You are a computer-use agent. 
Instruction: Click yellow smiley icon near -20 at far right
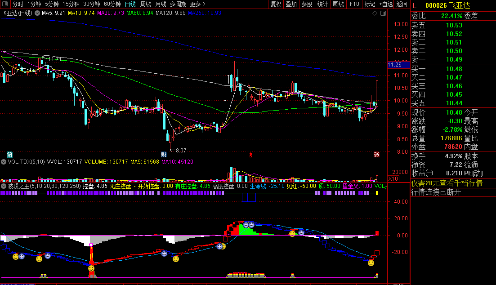[x=371, y=263]
